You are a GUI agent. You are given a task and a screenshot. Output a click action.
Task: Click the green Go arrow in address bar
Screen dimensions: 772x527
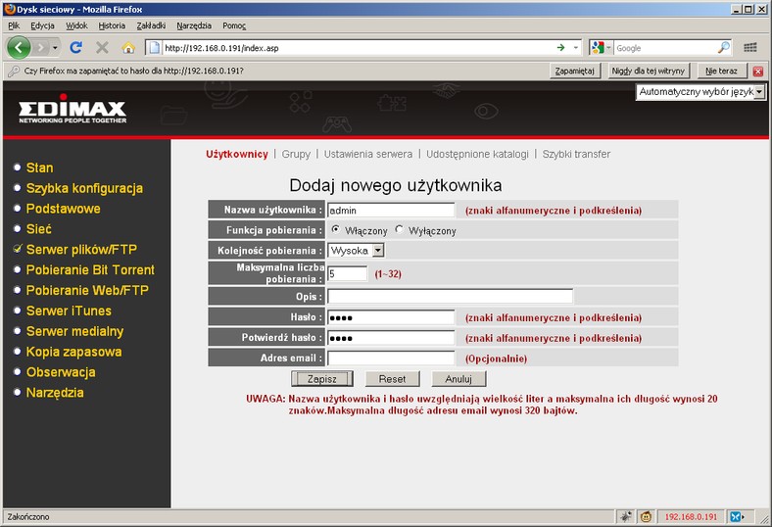point(560,47)
